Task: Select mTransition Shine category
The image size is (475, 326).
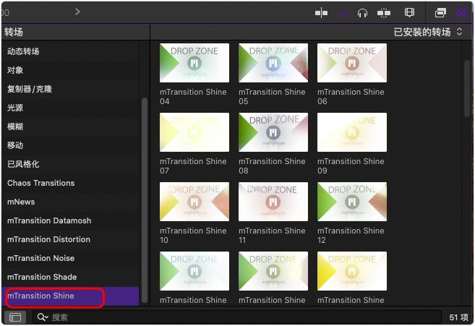Action: (70, 296)
